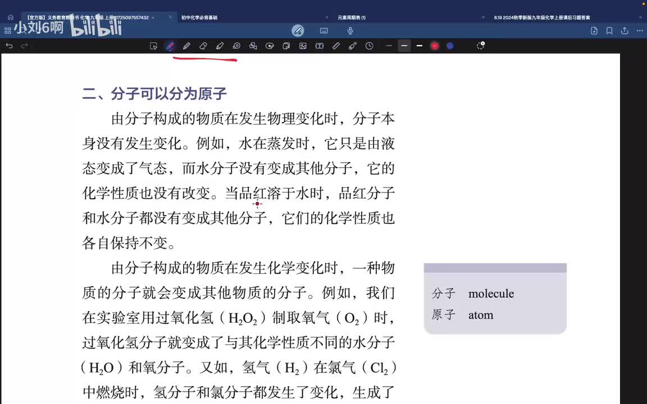Switch to the 元素周期表 (1) tab
647x404 pixels.
tap(352, 18)
